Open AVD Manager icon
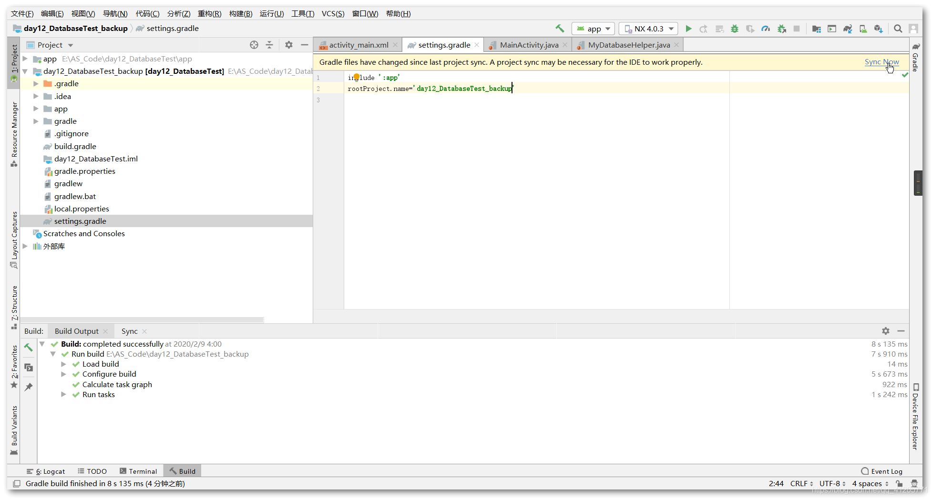The image size is (932, 499). point(863,29)
